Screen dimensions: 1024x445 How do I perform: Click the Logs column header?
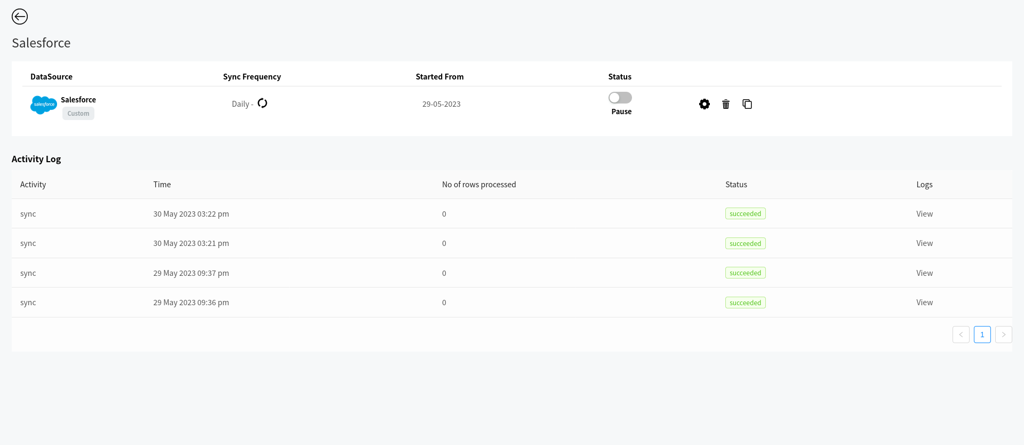tap(924, 185)
